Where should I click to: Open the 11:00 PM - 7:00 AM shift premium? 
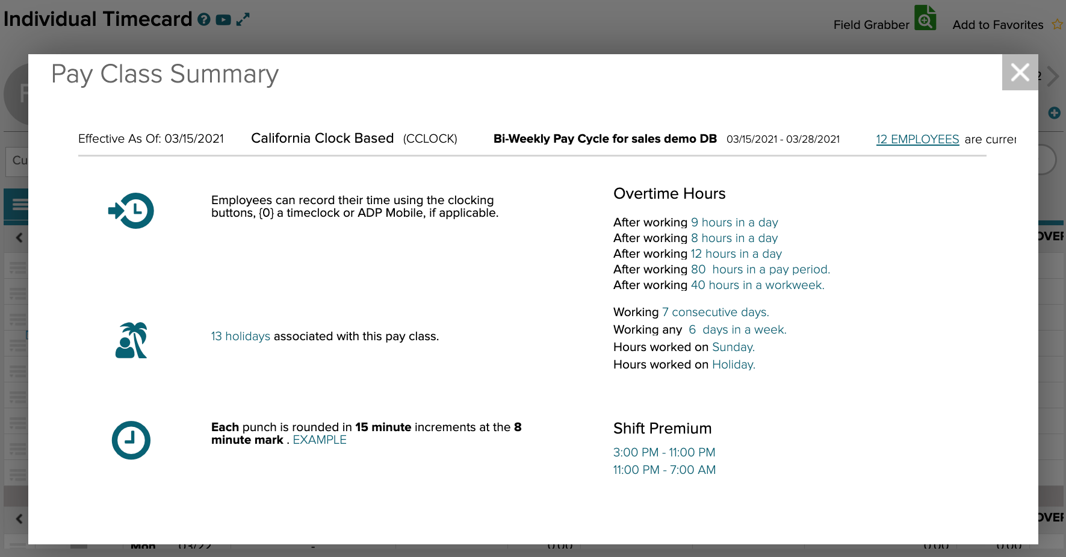pyautogui.click(x=665, y=470)
